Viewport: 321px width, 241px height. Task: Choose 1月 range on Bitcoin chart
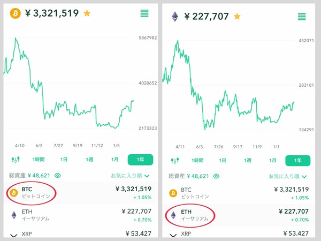(x=115, y=160)
